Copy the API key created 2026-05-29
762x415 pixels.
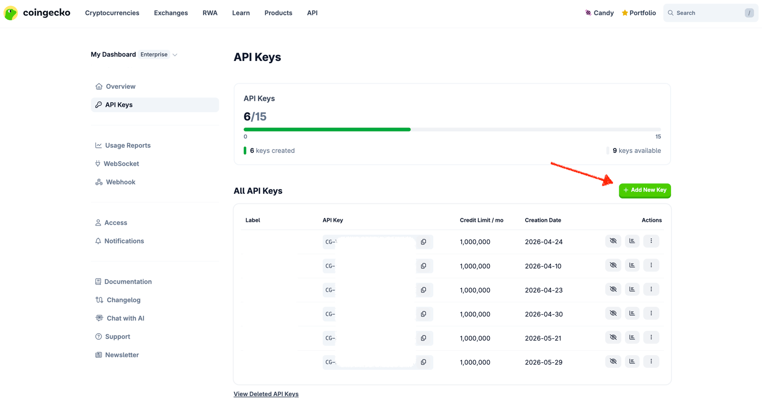click(423, 362)
